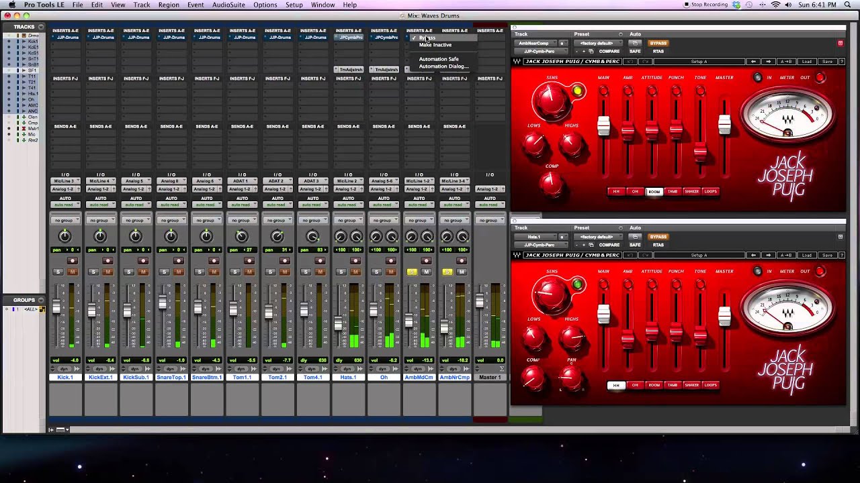
Task: Toggle BYPASS in the upper plugin window
Action: click(658, 43)
